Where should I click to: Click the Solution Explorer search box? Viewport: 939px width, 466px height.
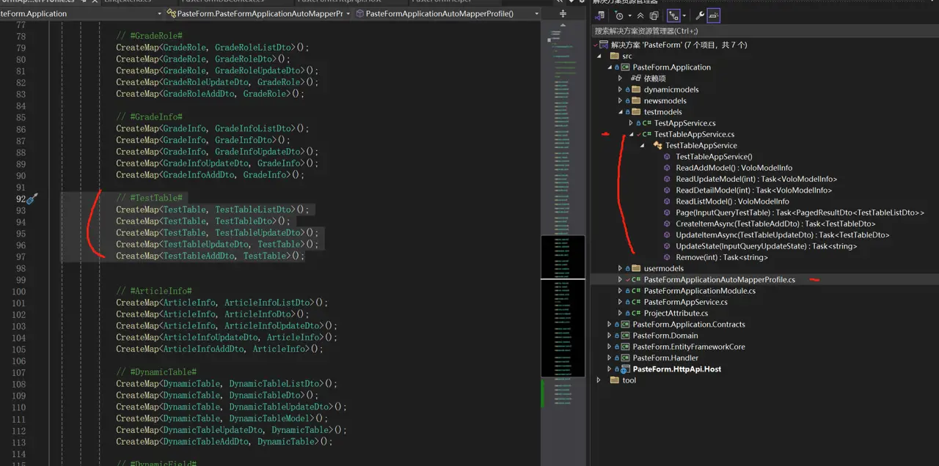(764, 31)
